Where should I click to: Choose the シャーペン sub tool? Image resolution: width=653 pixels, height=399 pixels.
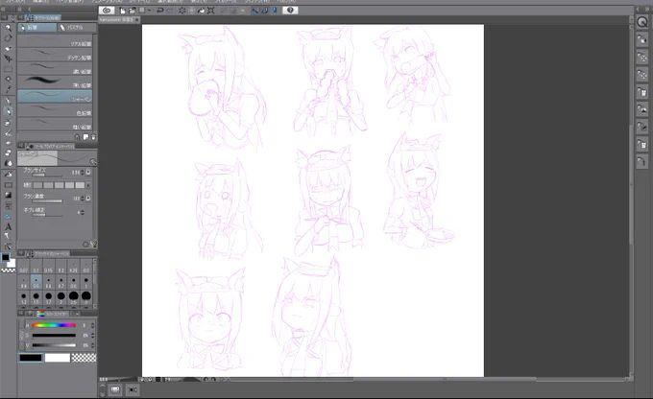[55, 98]
